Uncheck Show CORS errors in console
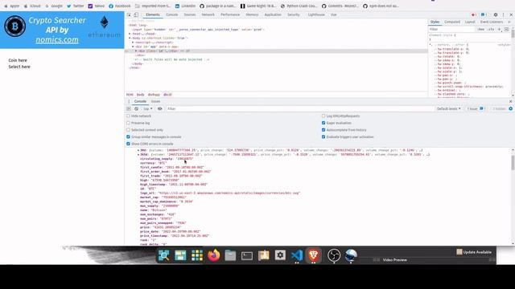The height and width of the screenshot is (289, 515). [x=129, y=144]
